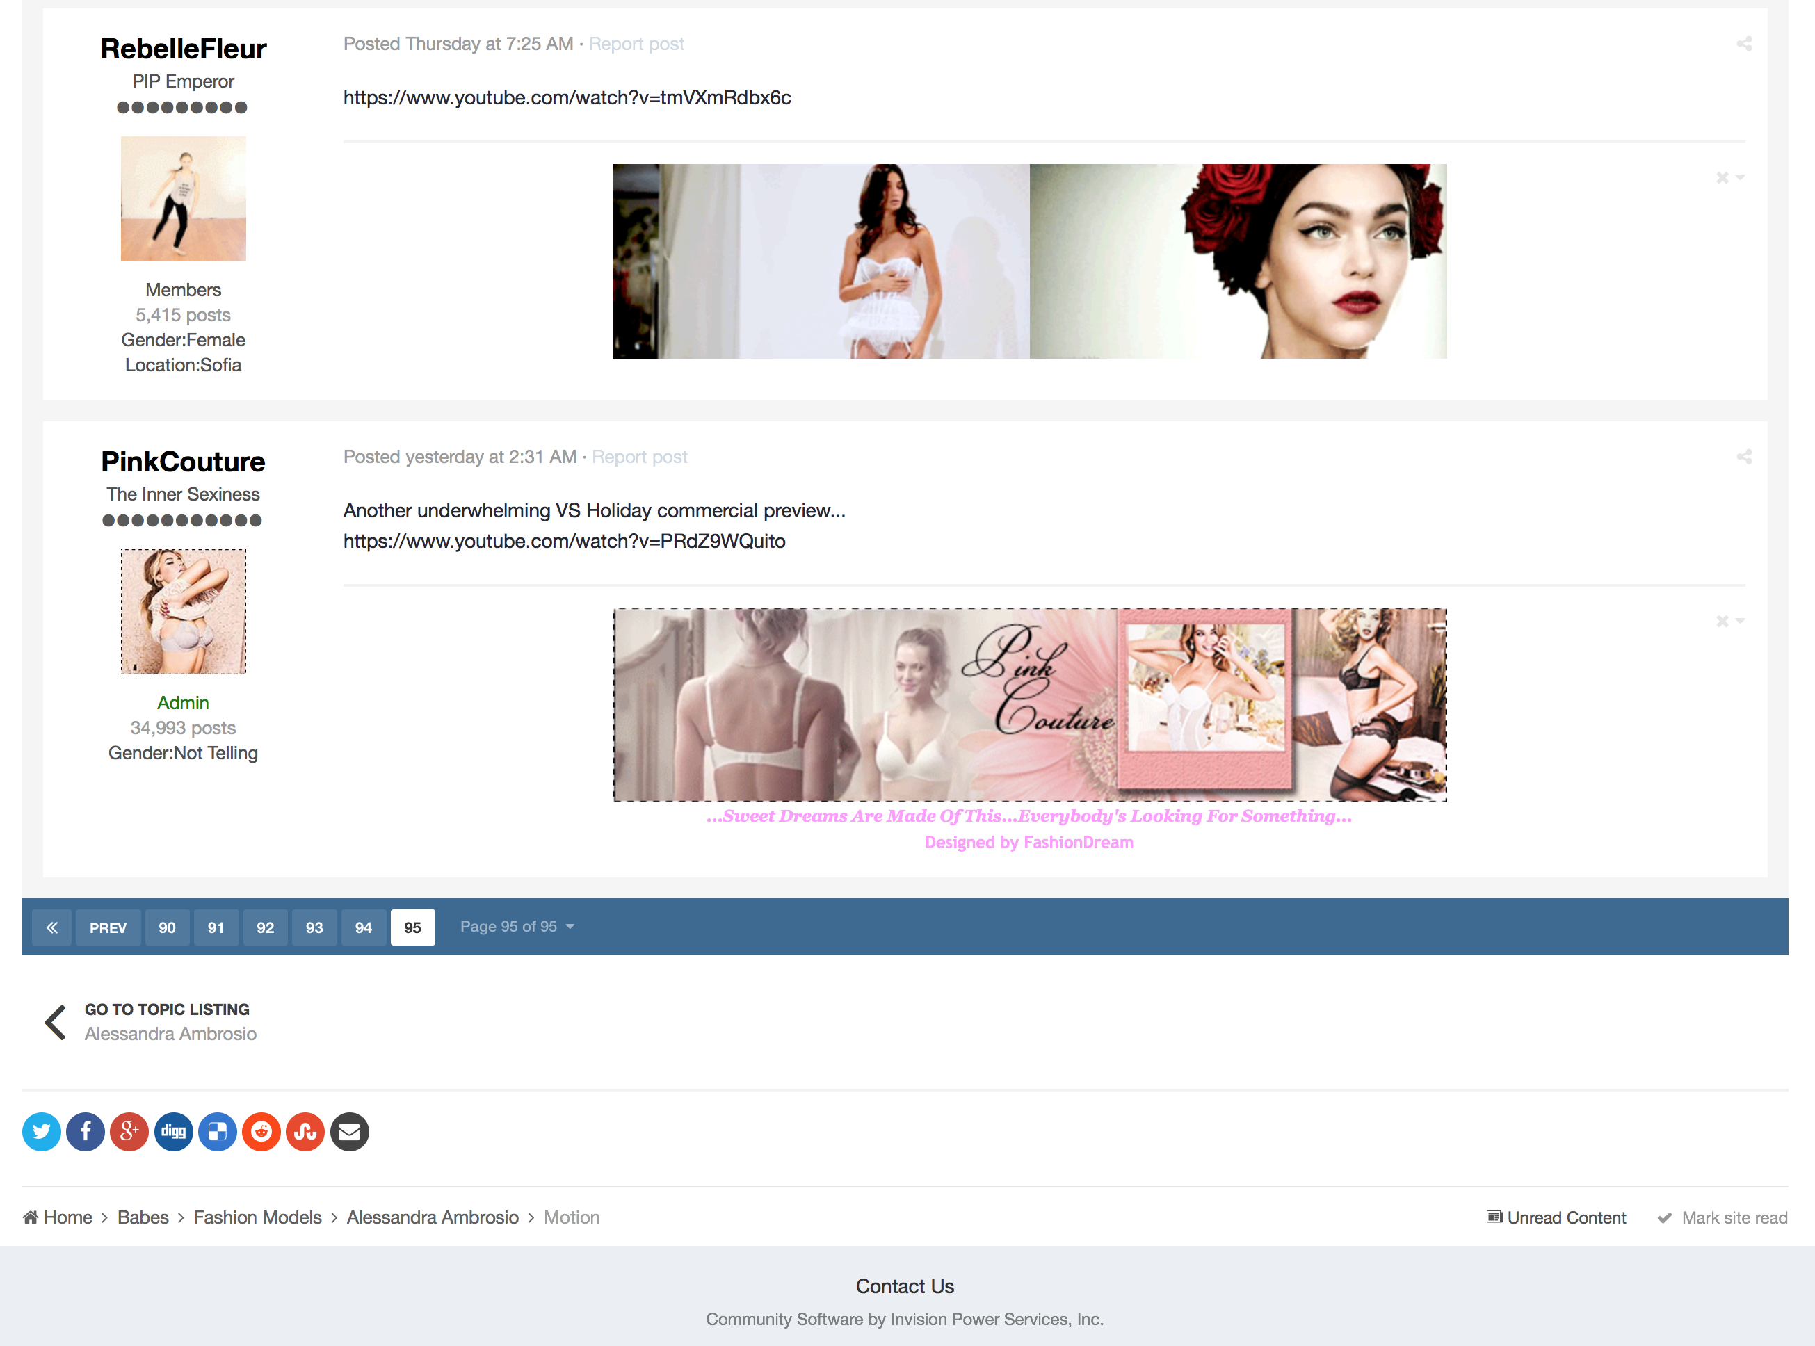
Task: Share topic via Twitter icon
Action: 42,1131
